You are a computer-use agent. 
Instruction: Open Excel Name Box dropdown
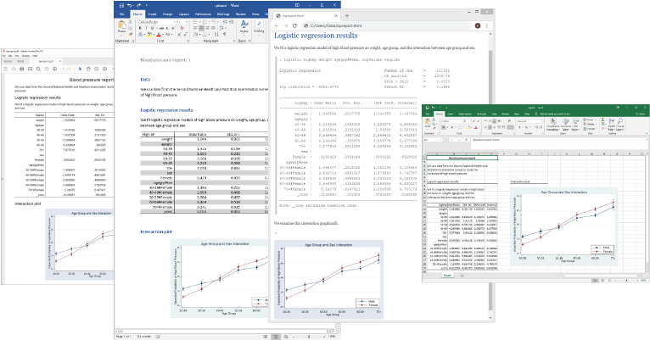(440, 140)
